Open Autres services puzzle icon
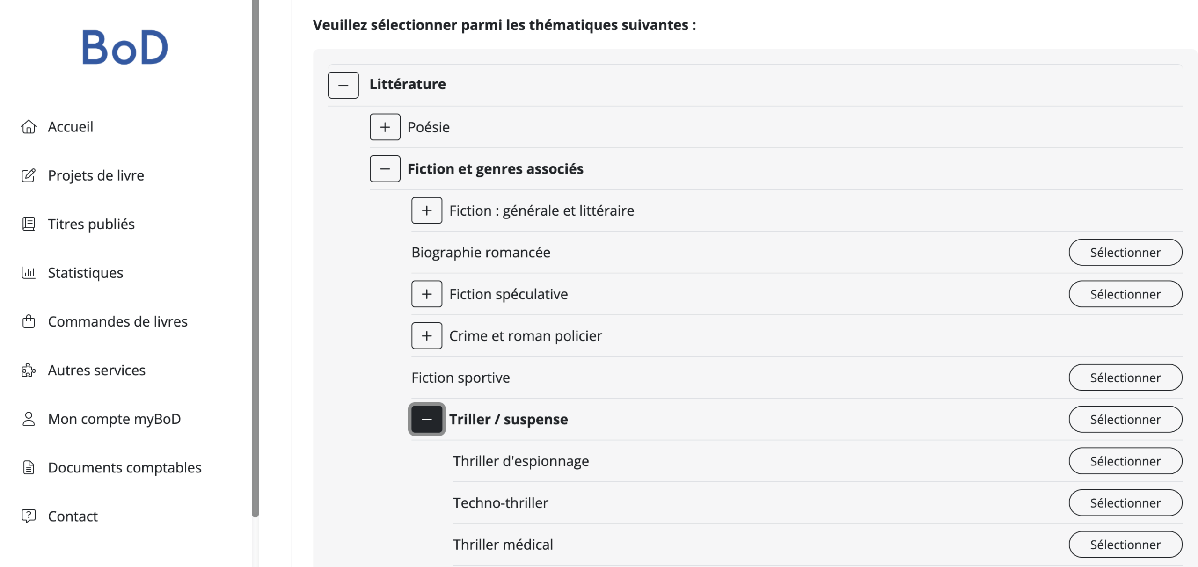 click(29, 370)
